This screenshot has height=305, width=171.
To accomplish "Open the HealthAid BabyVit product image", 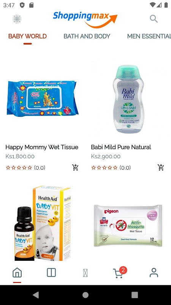I will (43, 223).
